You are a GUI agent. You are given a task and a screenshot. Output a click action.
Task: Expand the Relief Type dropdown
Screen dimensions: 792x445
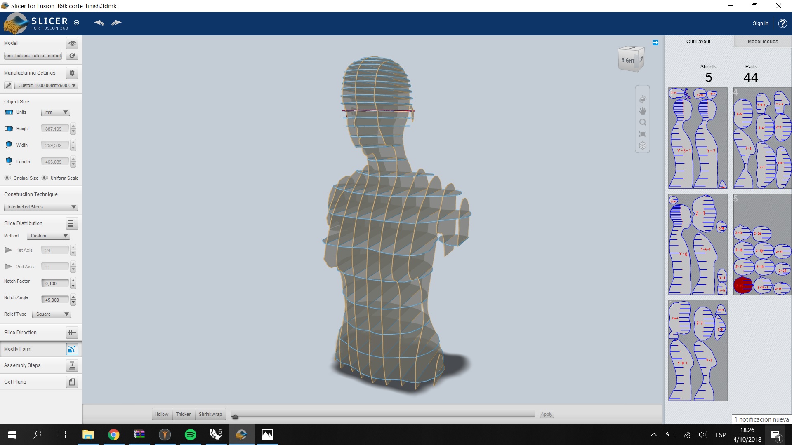52,314
